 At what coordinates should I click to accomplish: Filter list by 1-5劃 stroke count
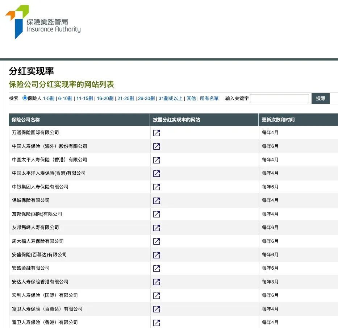click(49, 99)
